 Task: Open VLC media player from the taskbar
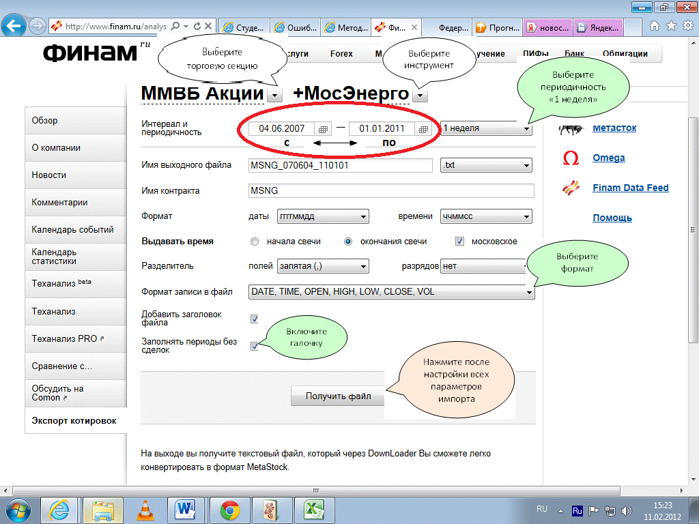(145, 510)
